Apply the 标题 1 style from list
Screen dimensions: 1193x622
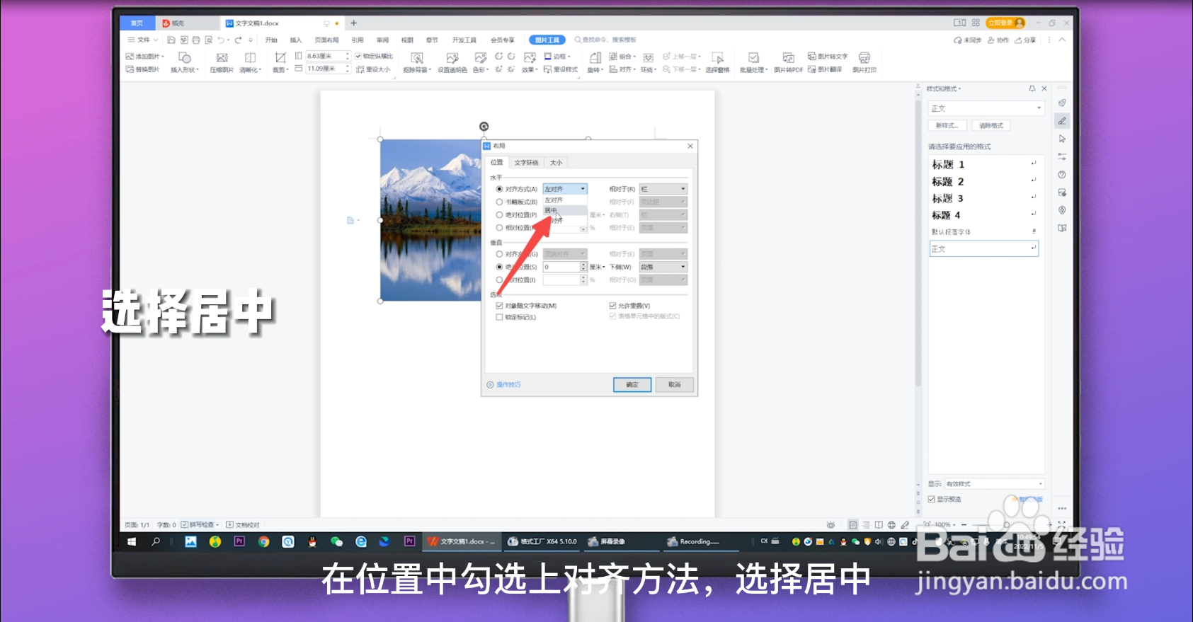984,164
